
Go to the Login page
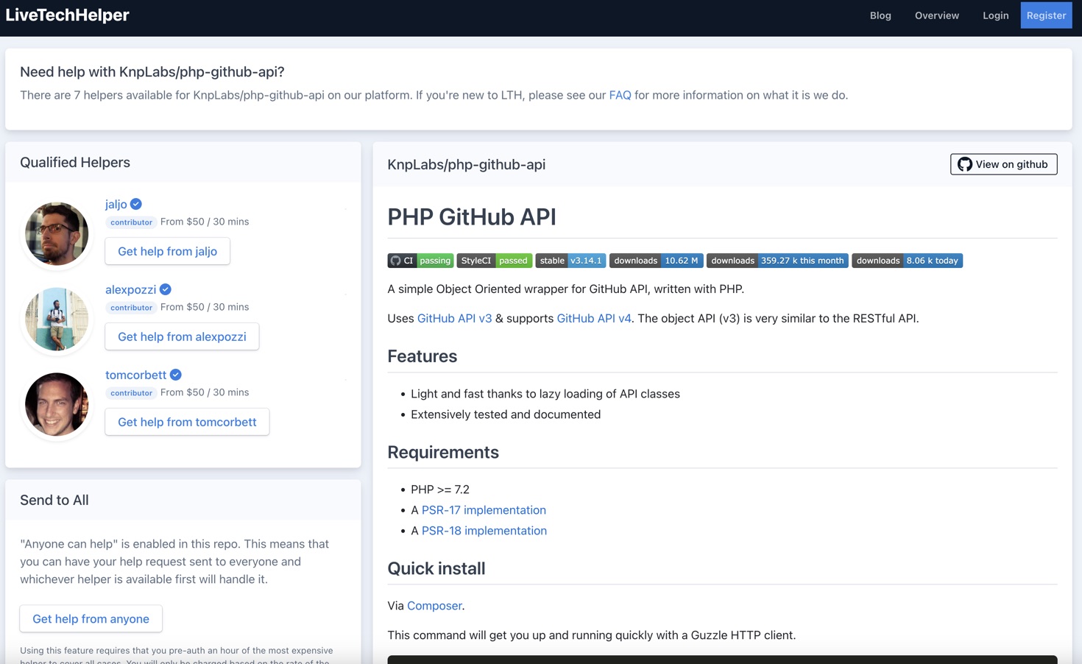pyautogui.click(x=995, y=15)
